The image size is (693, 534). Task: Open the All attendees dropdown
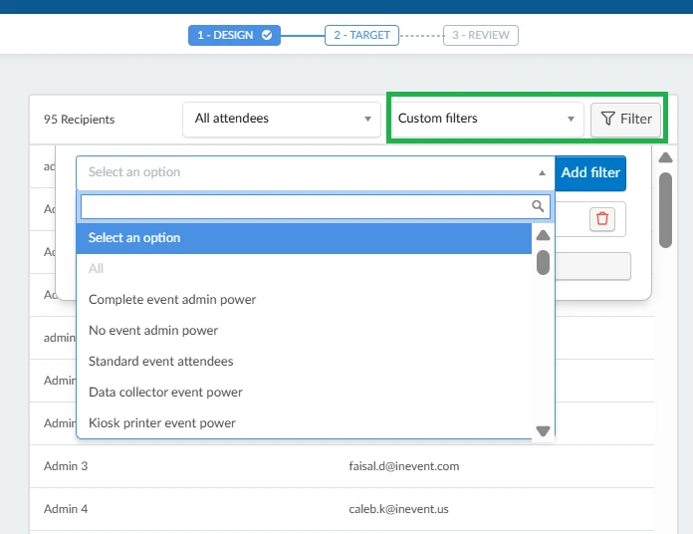coord(281,119)
